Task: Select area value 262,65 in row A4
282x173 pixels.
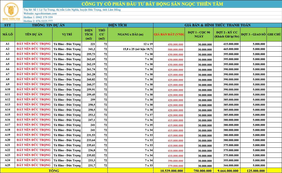Action: click(91, 59)
